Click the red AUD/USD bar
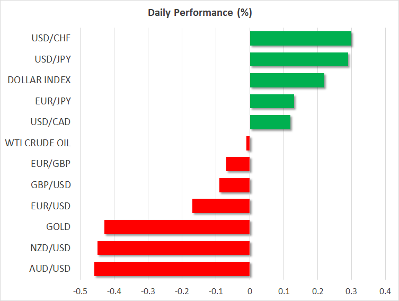 click(172, 269)
